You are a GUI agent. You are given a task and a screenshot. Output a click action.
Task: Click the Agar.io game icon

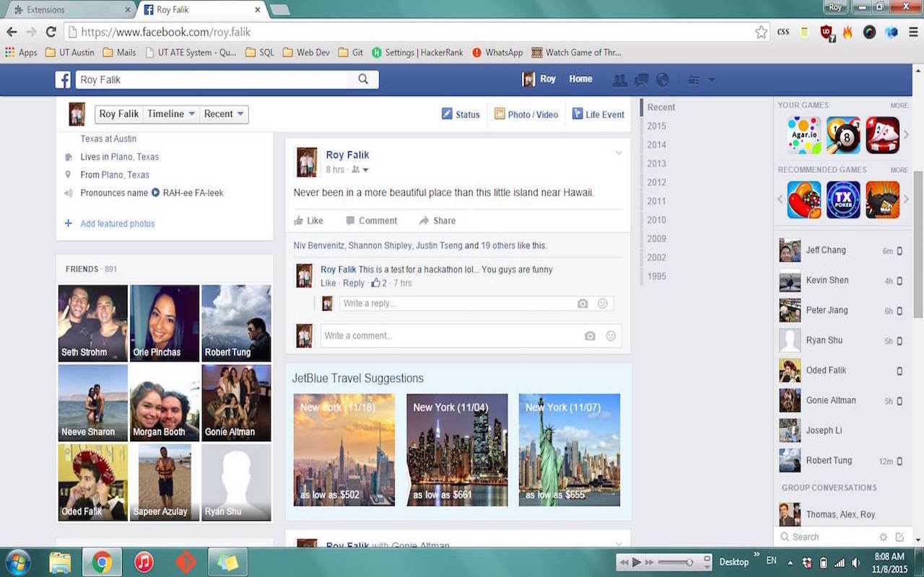(x=804, y=135)
